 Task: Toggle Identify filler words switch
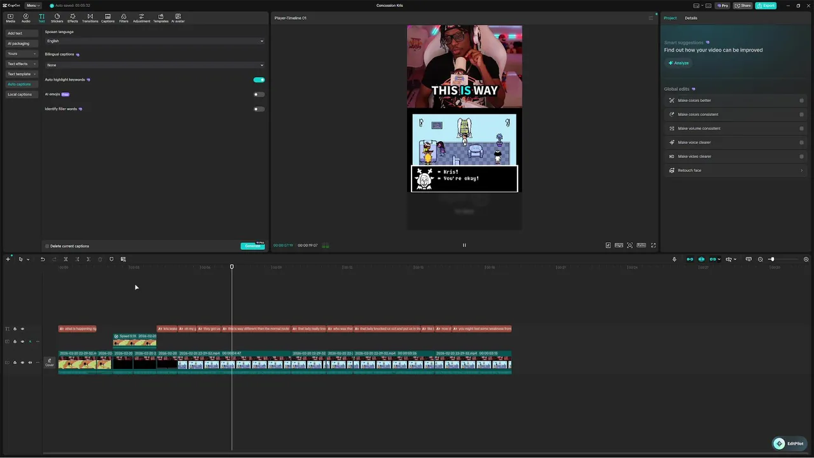(259, 109)
